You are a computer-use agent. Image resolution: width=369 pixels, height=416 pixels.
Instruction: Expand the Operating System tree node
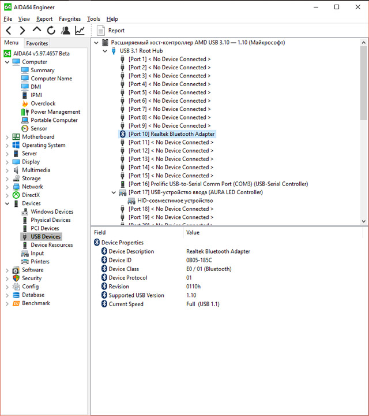tap(7, 146)
